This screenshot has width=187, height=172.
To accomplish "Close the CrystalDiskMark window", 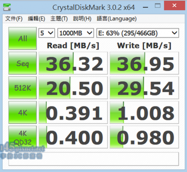I will tap(174, 5).
